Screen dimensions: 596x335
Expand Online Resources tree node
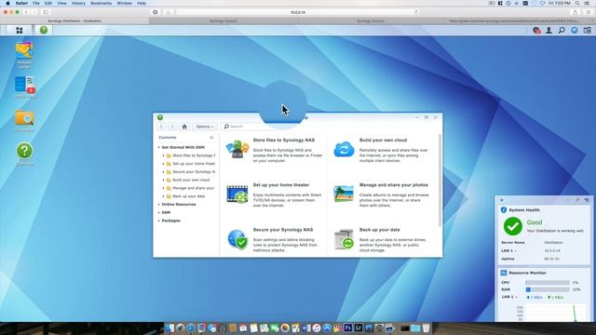[x=159, y=205]
